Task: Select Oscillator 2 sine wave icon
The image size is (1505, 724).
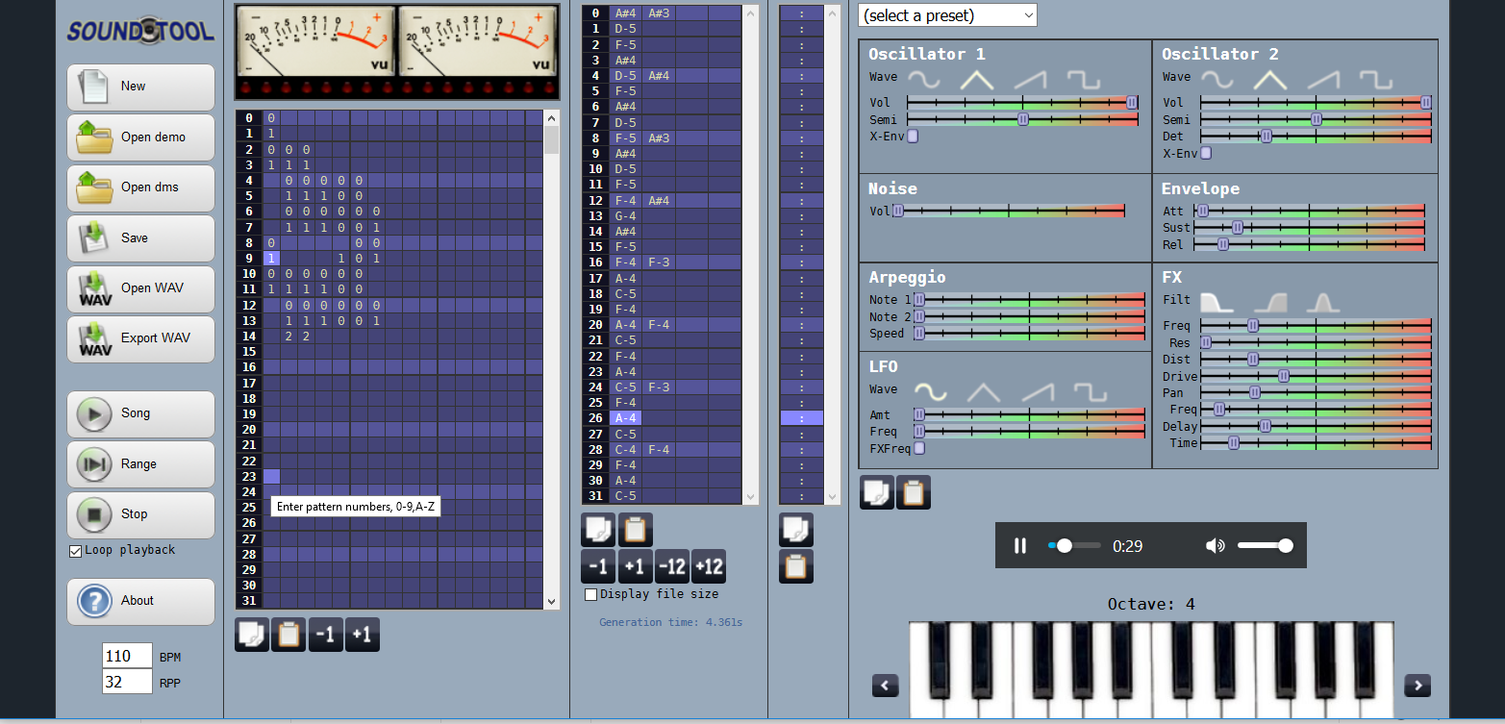Action: pos(1217,79)
